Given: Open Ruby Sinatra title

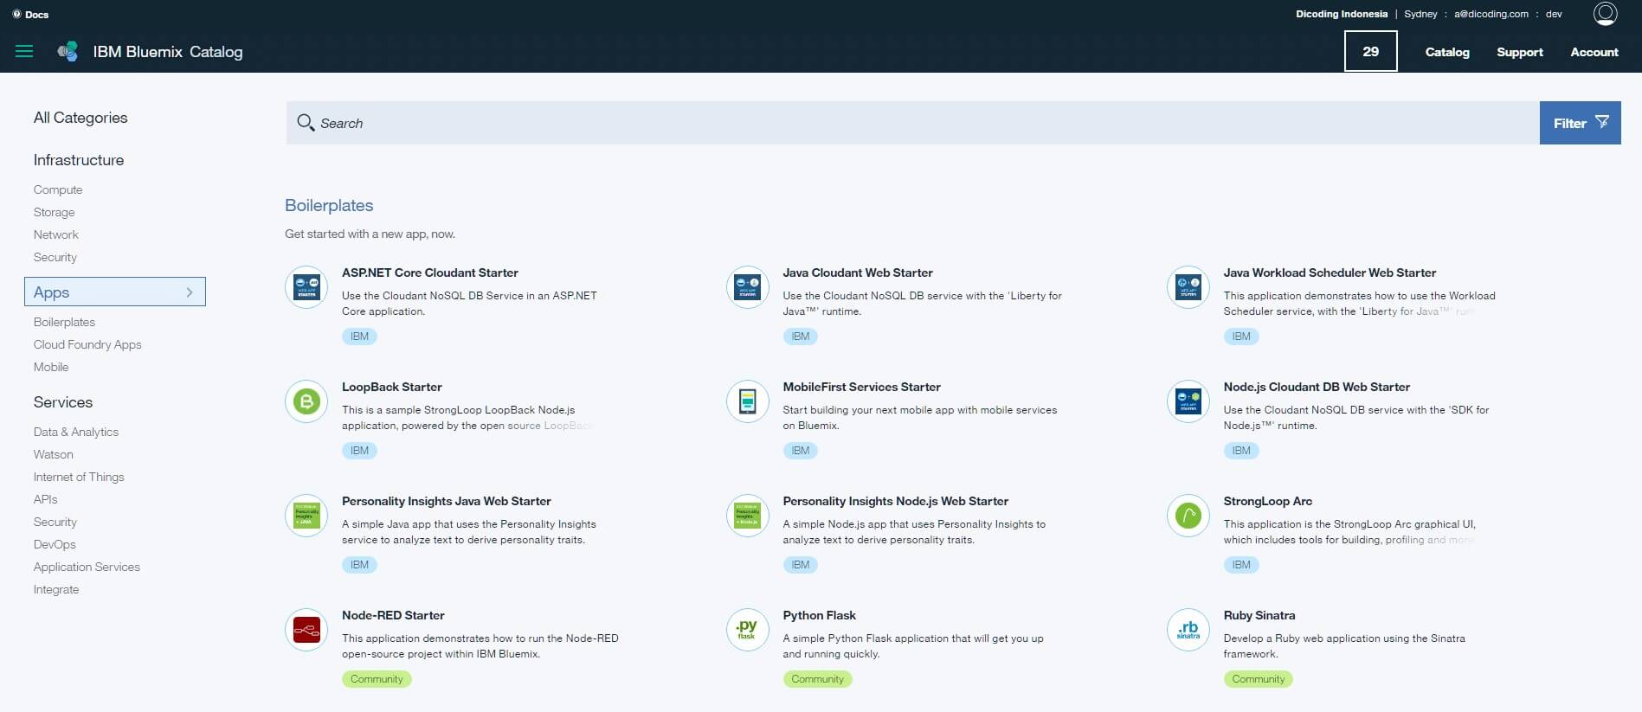Looking at the screenshot, I should click(x=1259, y=615).
